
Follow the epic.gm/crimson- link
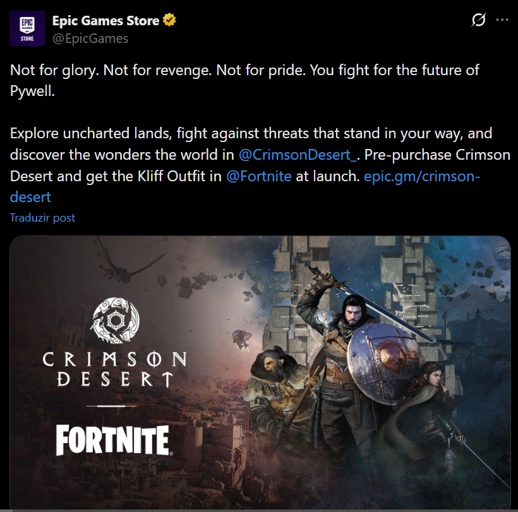[x=422, y=176]
